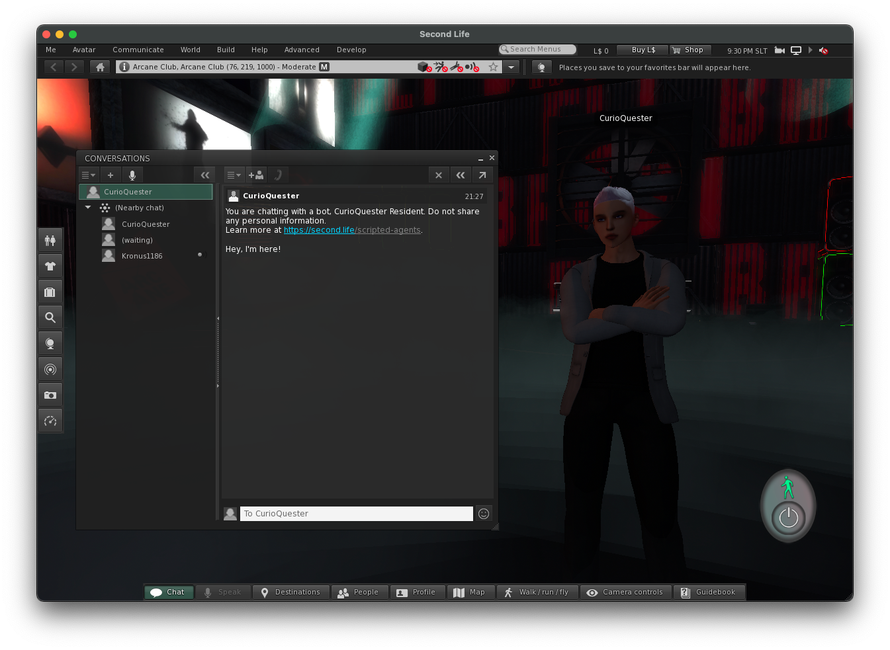Click the Search Menus field

point(537,50)
